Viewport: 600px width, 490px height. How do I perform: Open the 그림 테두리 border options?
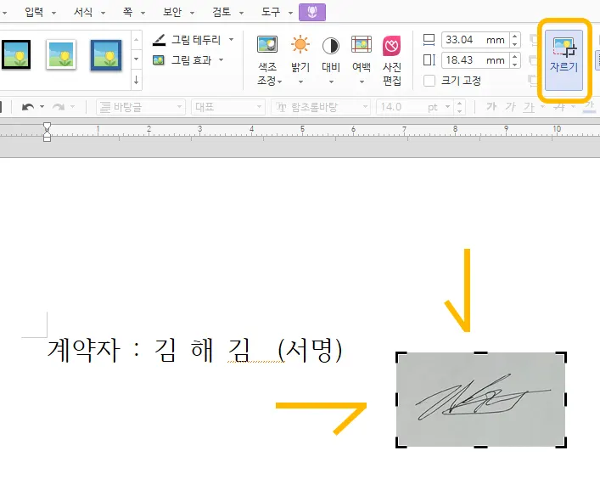187,40
